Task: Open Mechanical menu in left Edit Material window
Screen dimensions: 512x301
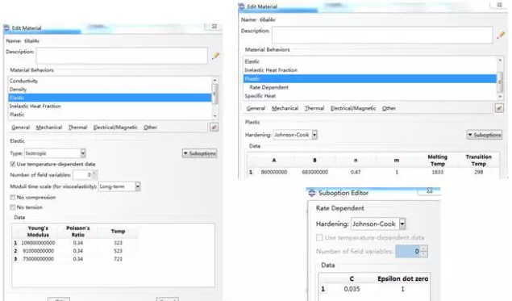Action: pos(48,128)
